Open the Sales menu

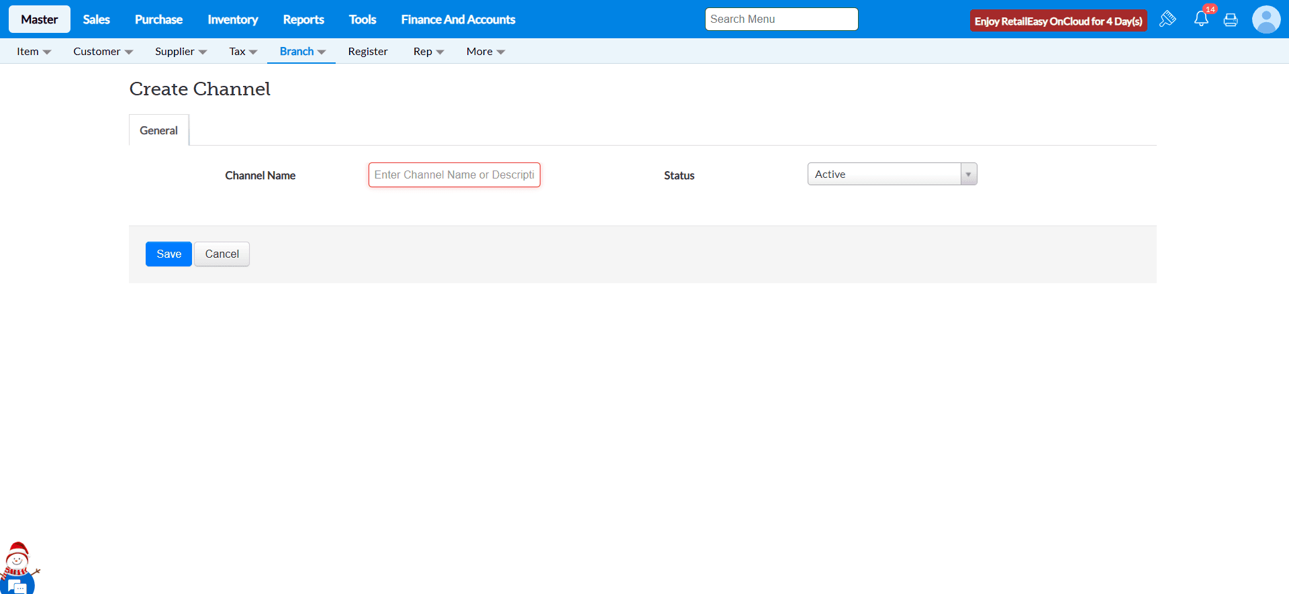(x=96, y=19)
